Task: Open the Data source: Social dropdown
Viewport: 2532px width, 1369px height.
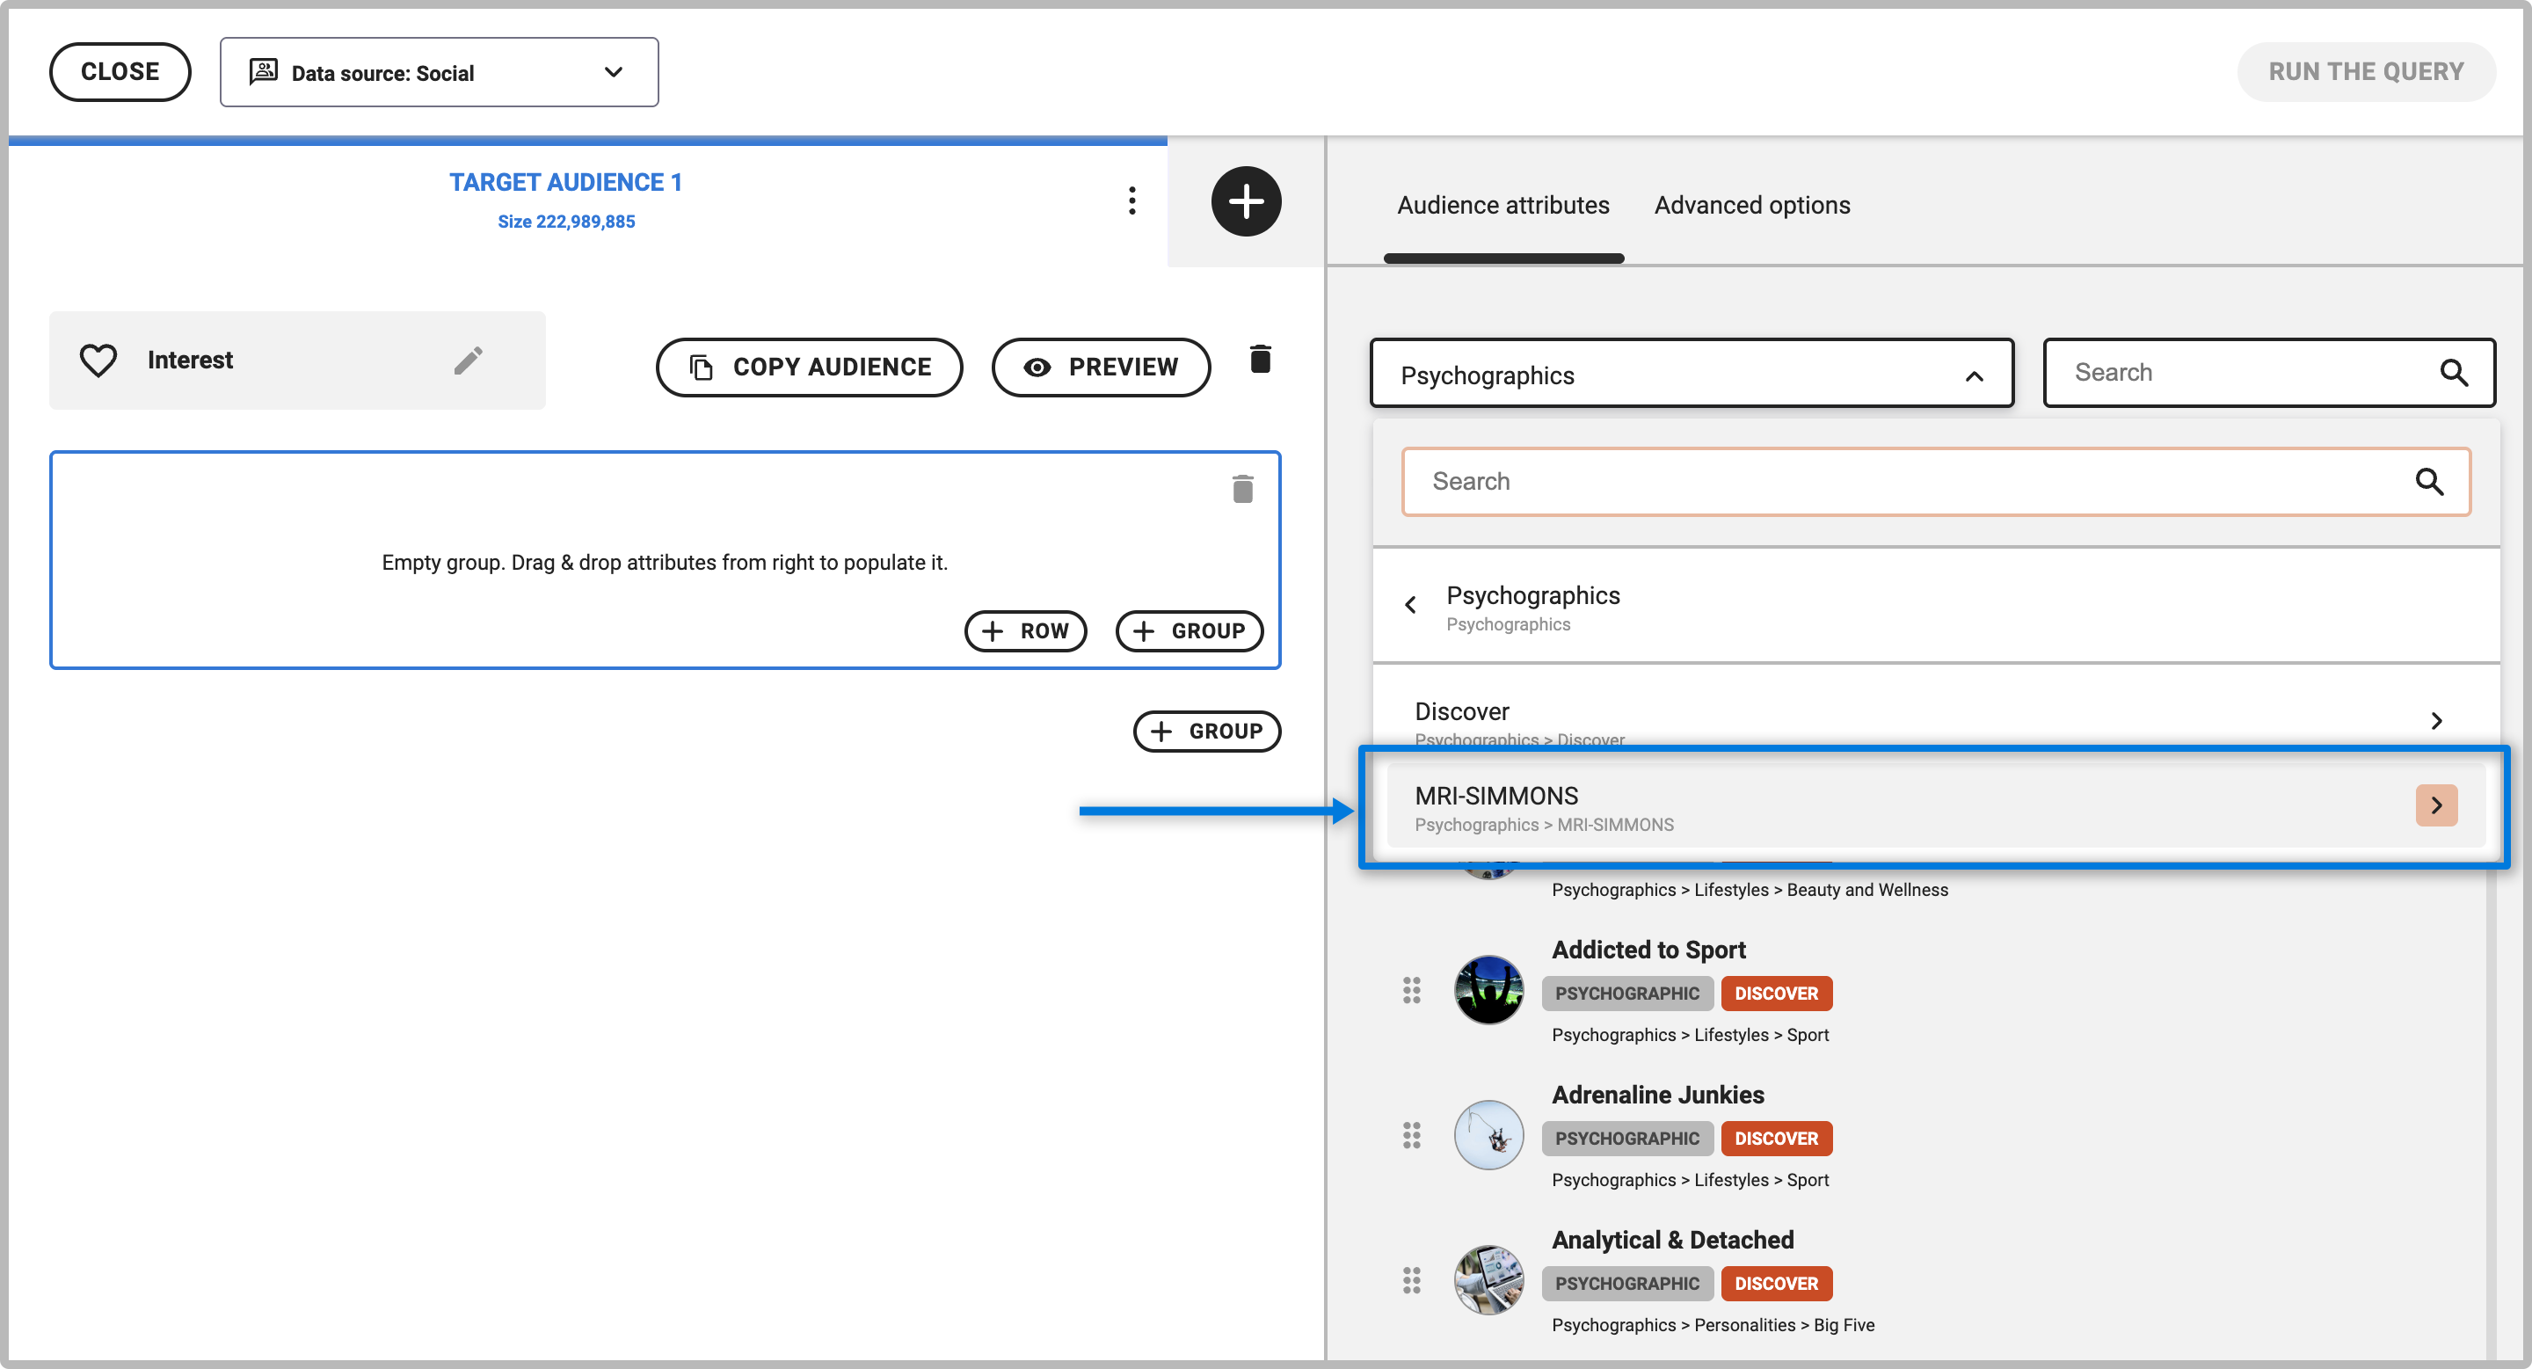Action: coord(439,73)
